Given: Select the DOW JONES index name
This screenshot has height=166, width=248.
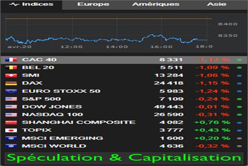Looking at the screenshot, I should (46, 107).
